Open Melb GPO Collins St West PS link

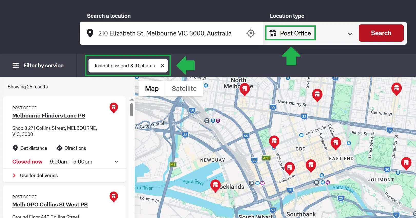coord(50,205)
